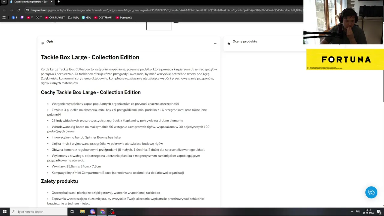Click the browser forward arrow
The width and height of the screenshot is (384, 216).
(x=11, y=10)
